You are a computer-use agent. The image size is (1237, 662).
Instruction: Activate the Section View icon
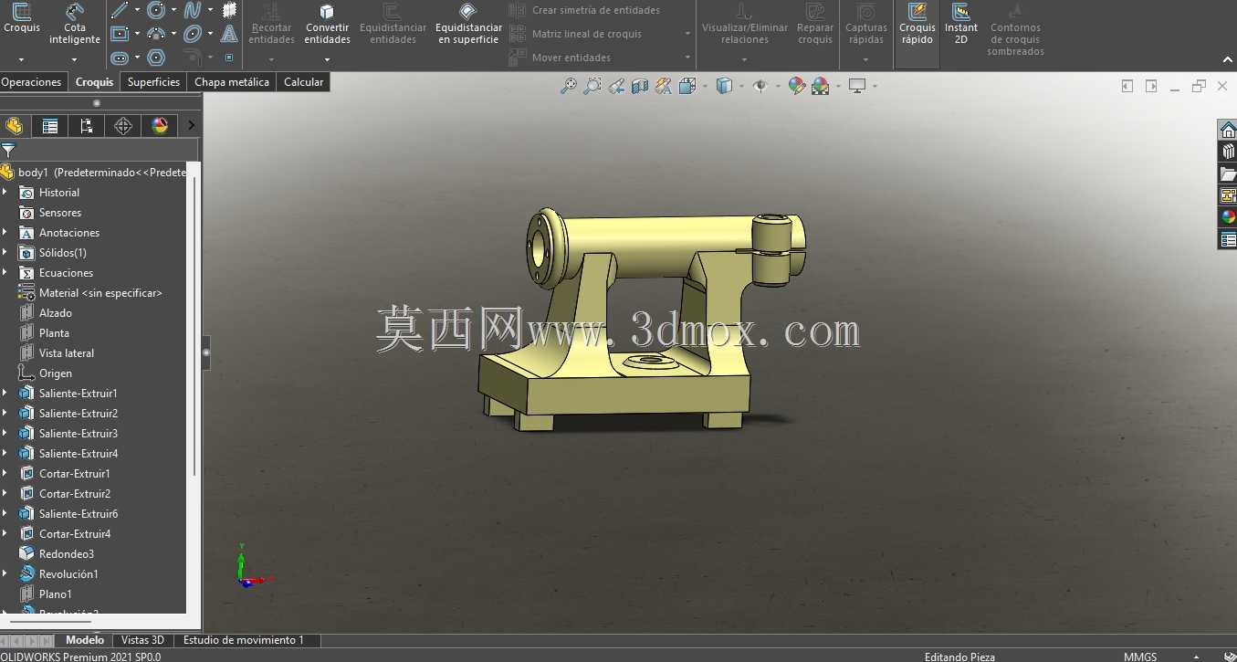coord(640,86)
